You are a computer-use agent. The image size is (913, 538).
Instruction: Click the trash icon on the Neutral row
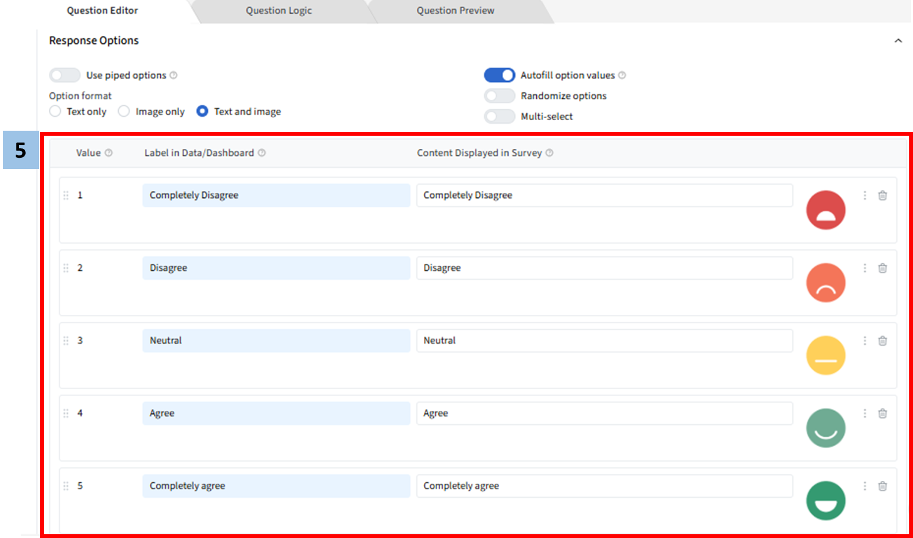[882, 341]
